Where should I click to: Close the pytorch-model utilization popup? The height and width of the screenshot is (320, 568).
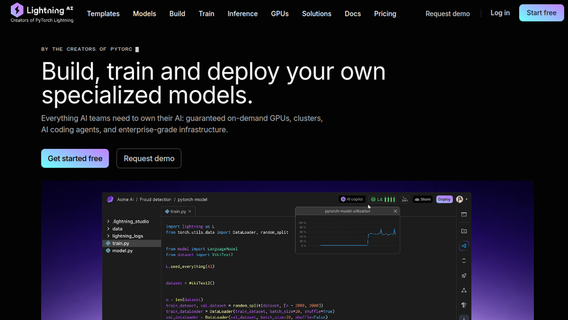395,211
